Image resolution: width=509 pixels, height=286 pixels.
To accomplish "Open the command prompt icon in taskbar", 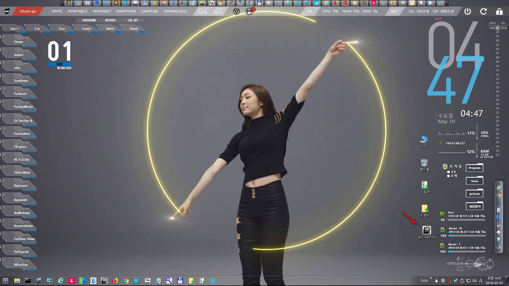I will click(28, 281).
